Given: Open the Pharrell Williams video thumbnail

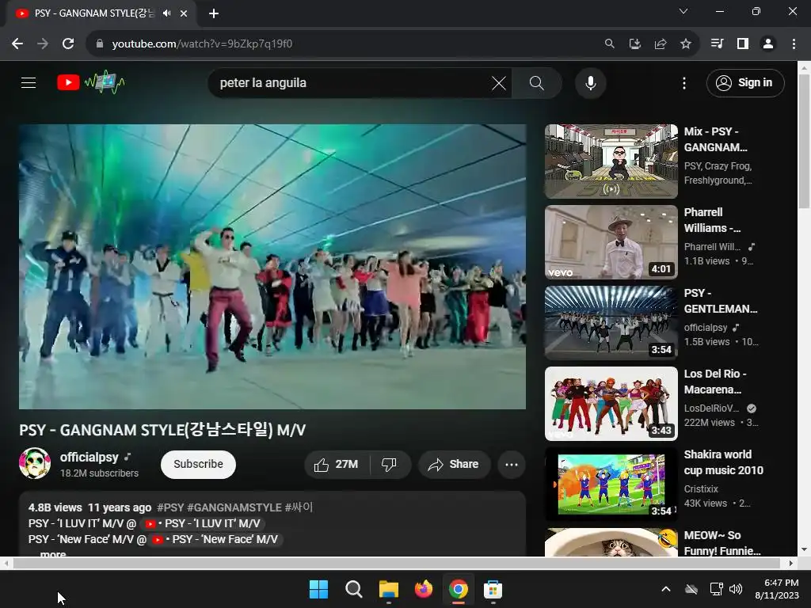Looking at the screenshot, I should [x=611, y=242].
